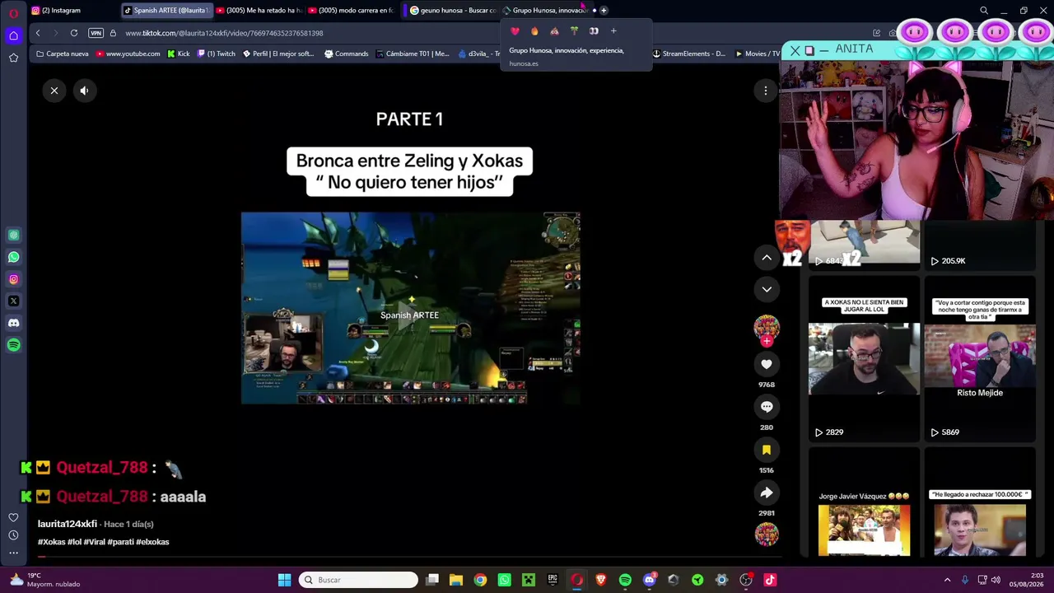
Task: Open the sidebar three-dot settings menu
Action: point(13,553)
